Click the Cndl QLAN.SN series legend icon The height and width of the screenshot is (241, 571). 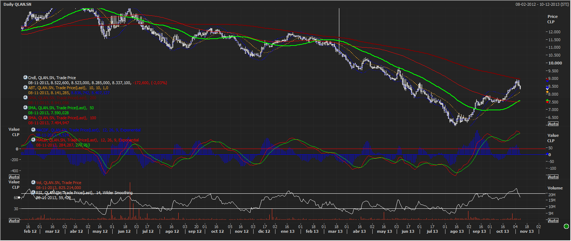pyautogui.click(x=25, y=77)
